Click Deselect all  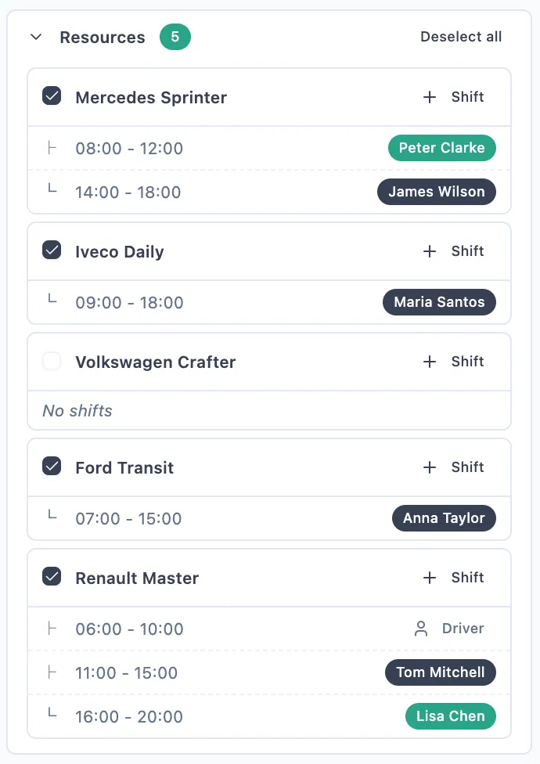tap(461, 37)
